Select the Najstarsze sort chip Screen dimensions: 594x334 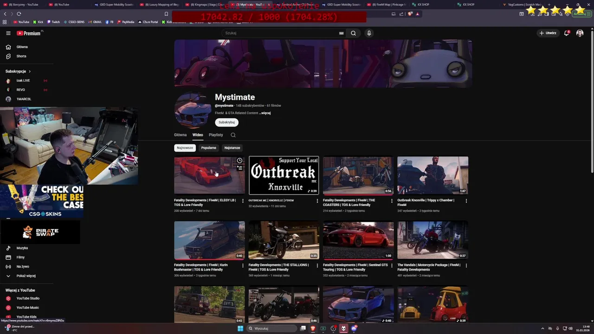[232, 148]
